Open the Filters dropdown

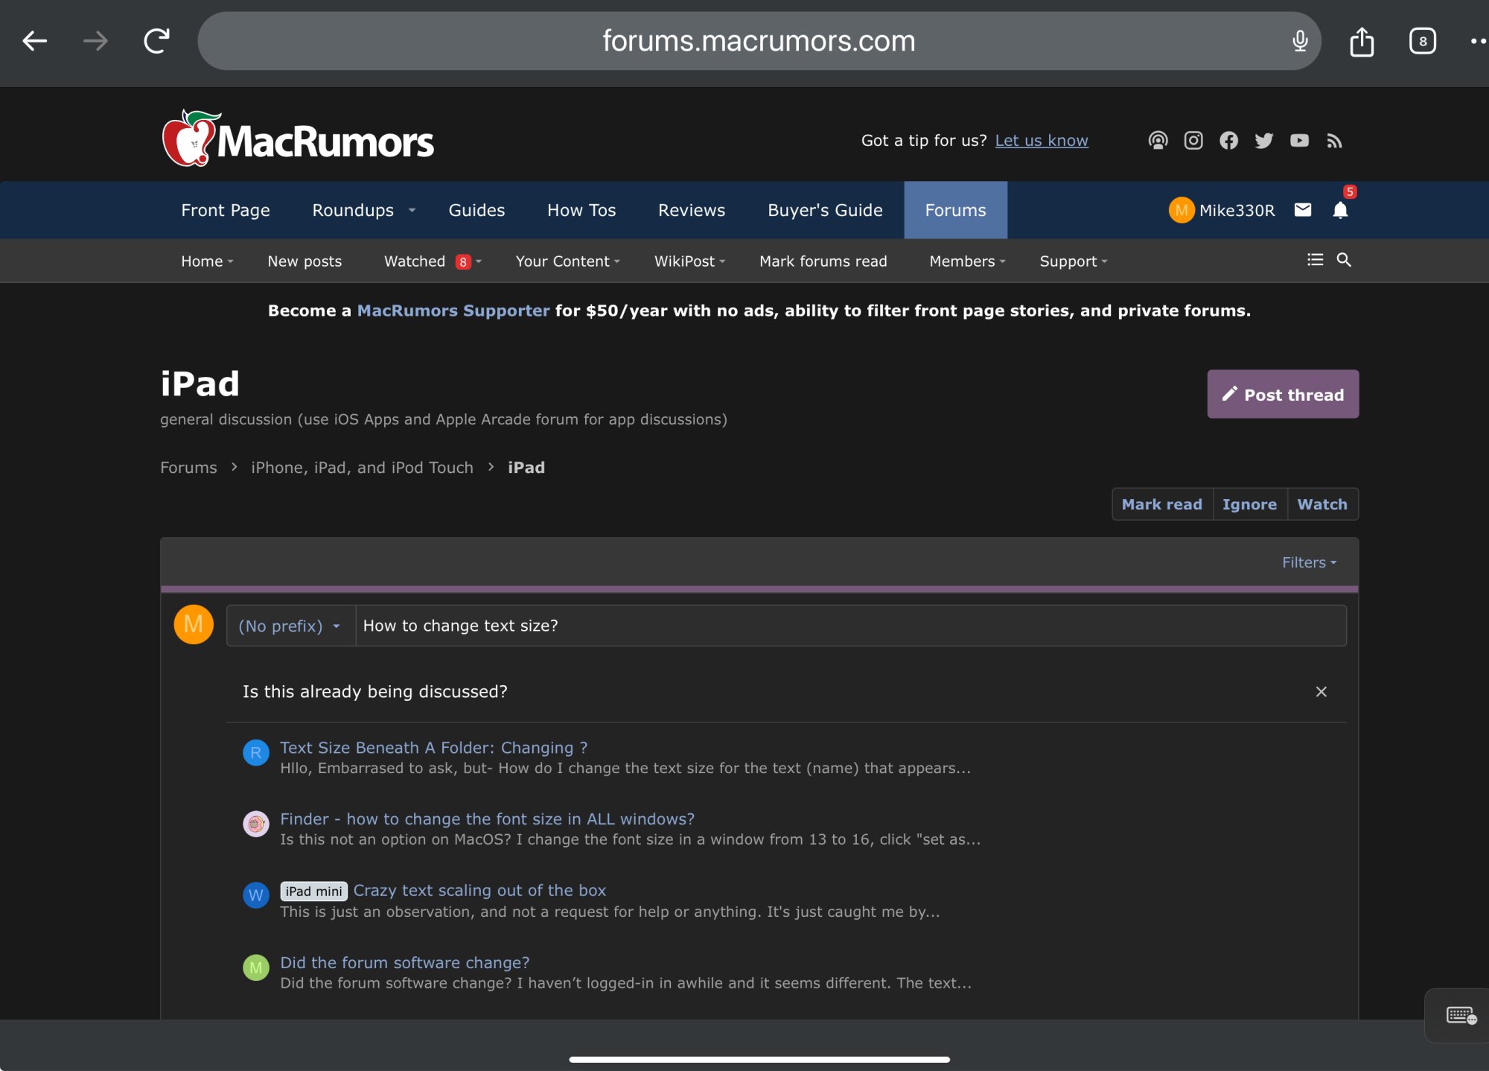[x=1309, y=562]
